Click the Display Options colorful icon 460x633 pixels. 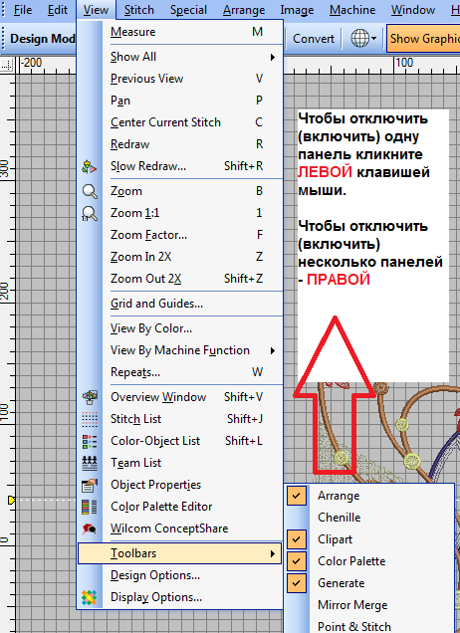[x=90, y=597]
